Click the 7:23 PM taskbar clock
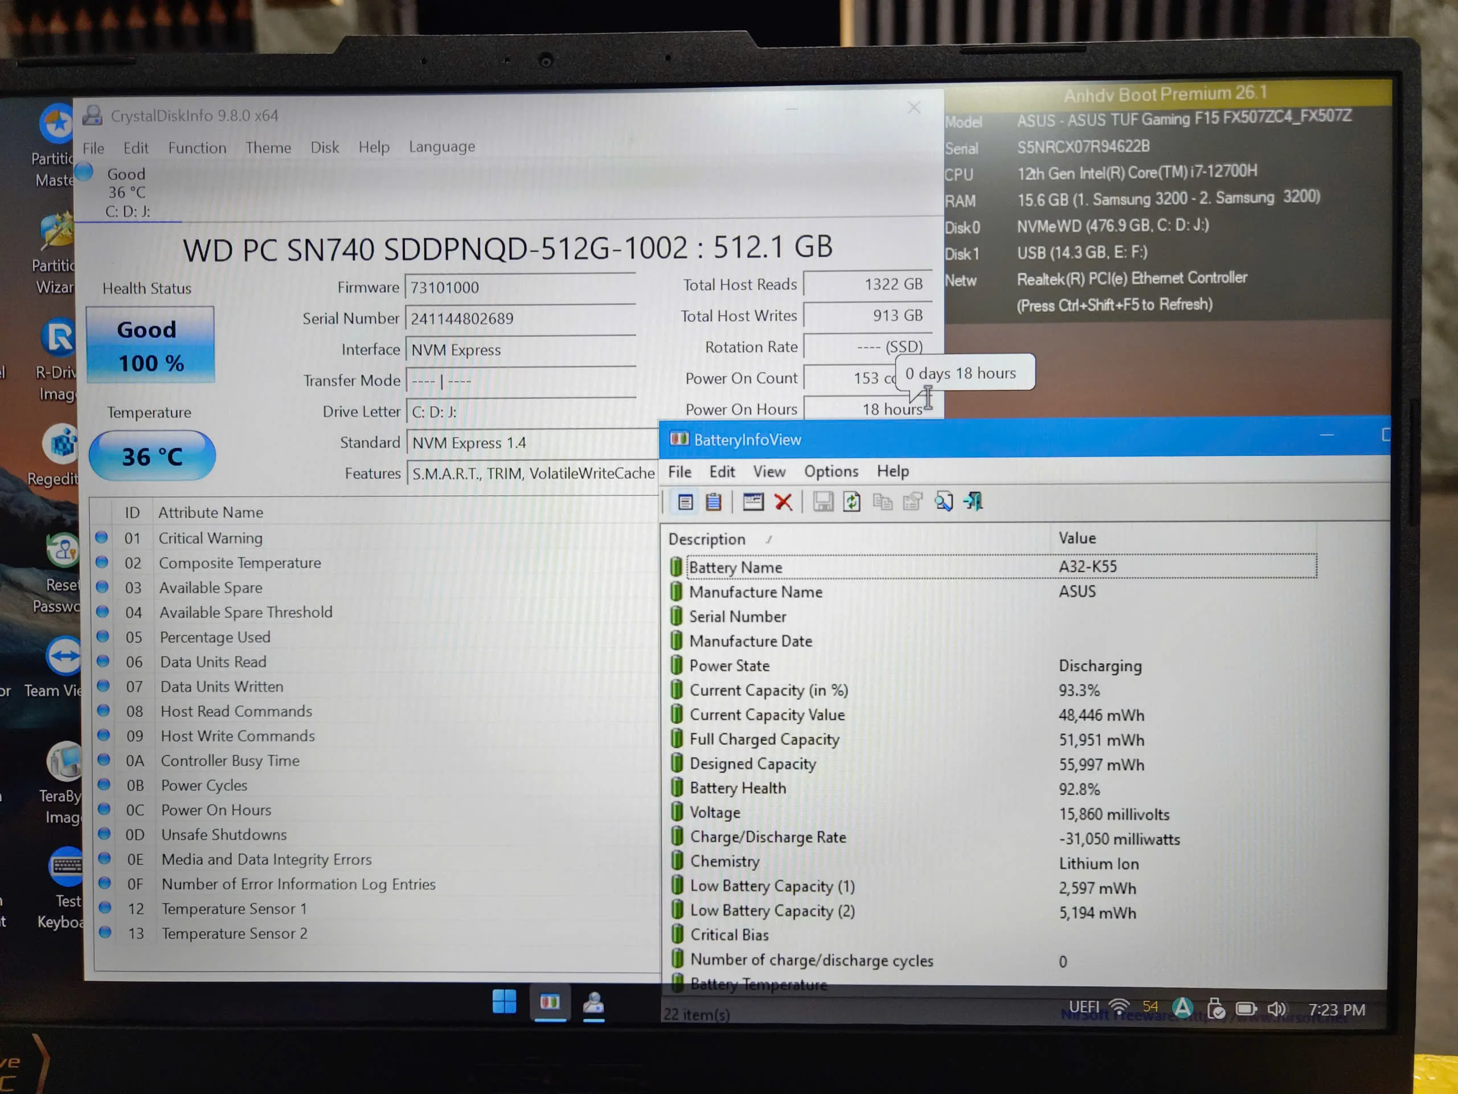1458x1094 pixels. [x=1336, y=1010]
